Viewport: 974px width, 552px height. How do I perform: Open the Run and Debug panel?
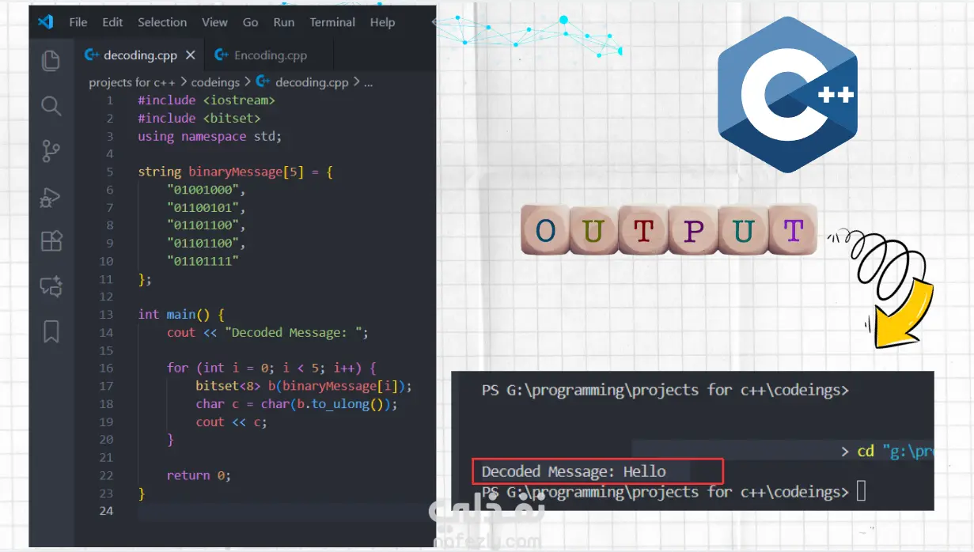pos(51,196)
